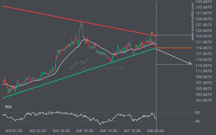Screen dimensions: 216x135
Task: Click the RSI 40 level label
Action: point(197,121)
